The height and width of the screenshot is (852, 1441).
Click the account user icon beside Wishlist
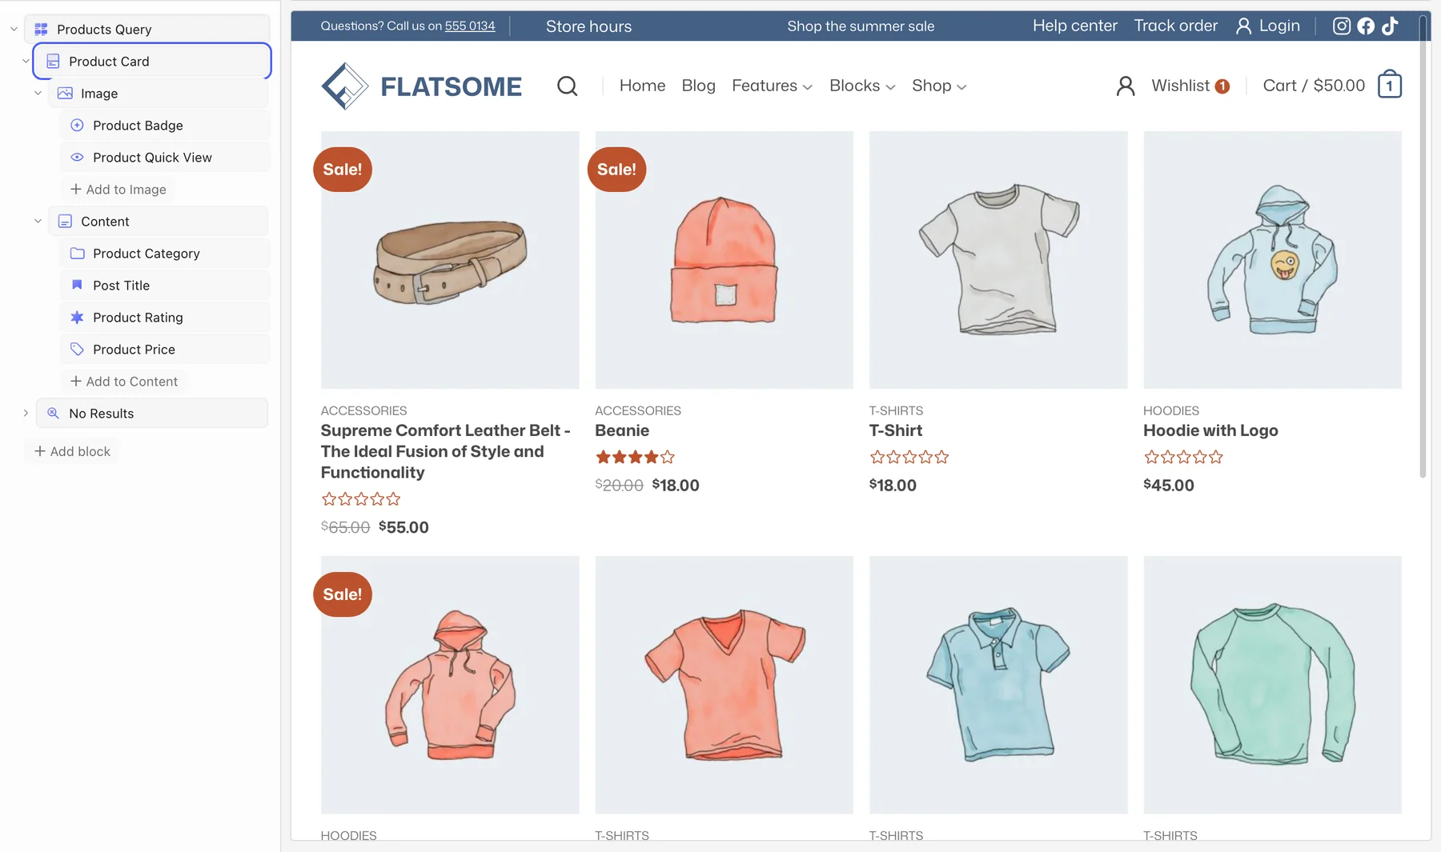point(1125,86)
